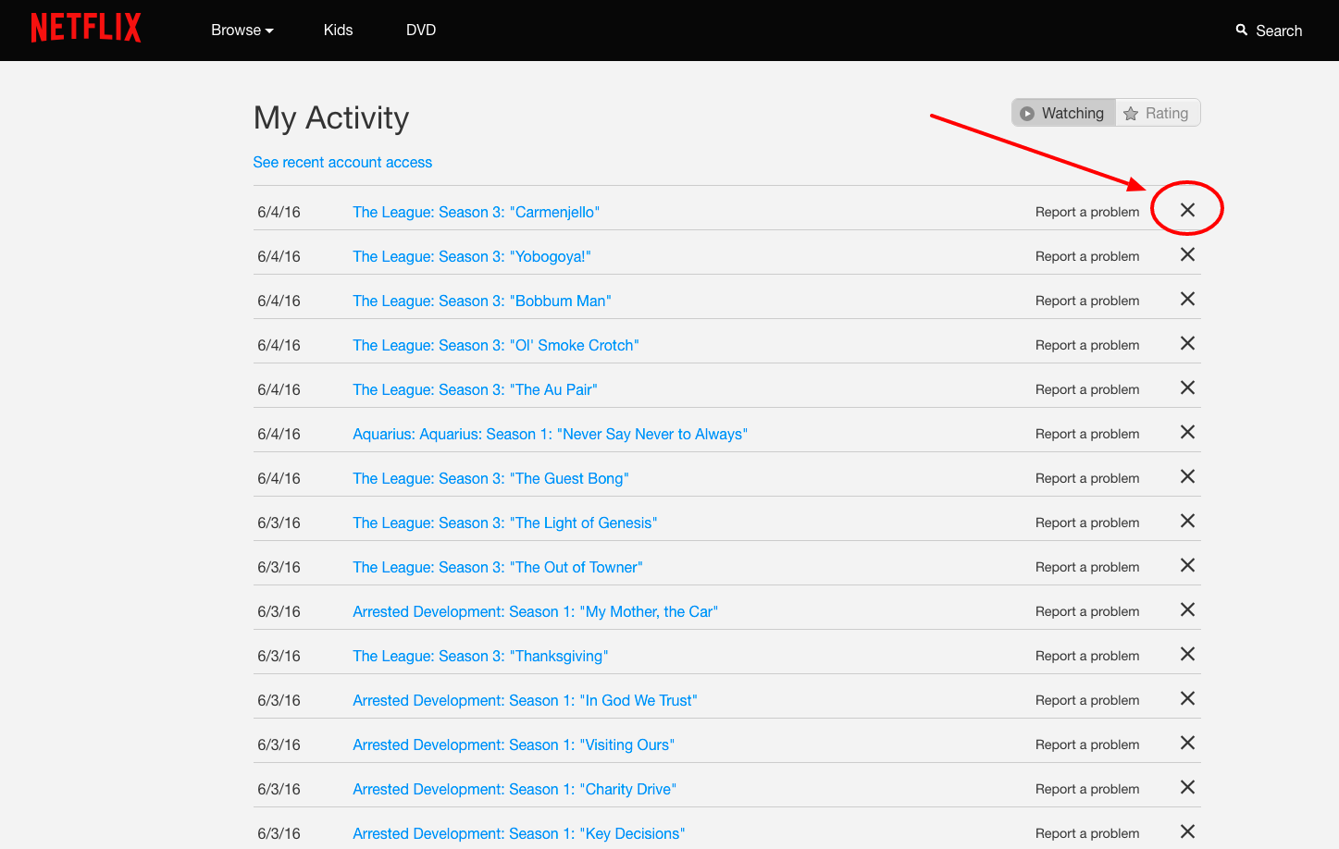Delete "Yobogoya!" from activity with the X

pyautogui.click(x=1187, y=254)
